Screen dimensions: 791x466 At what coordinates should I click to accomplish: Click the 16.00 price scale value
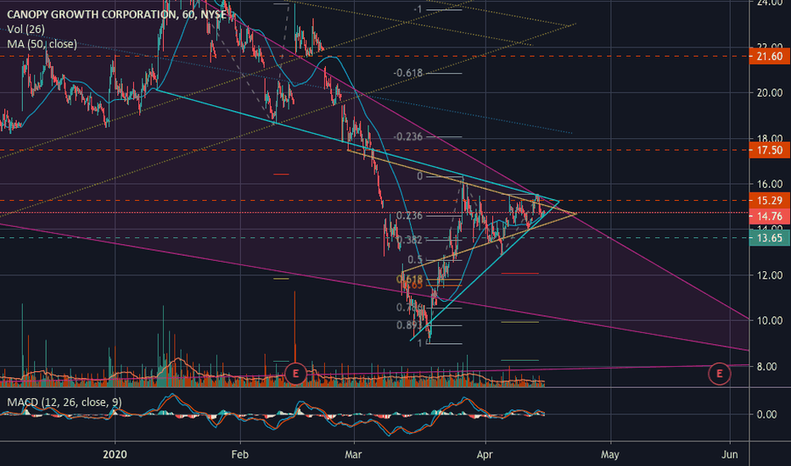[x=770, y=184]
